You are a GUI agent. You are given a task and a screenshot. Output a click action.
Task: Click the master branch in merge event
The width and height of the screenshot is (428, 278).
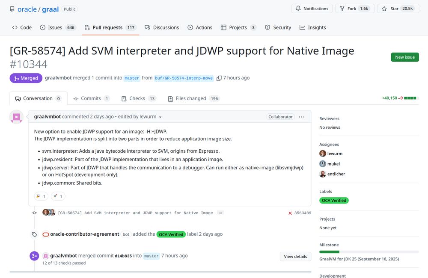click(x=151, y=256)
